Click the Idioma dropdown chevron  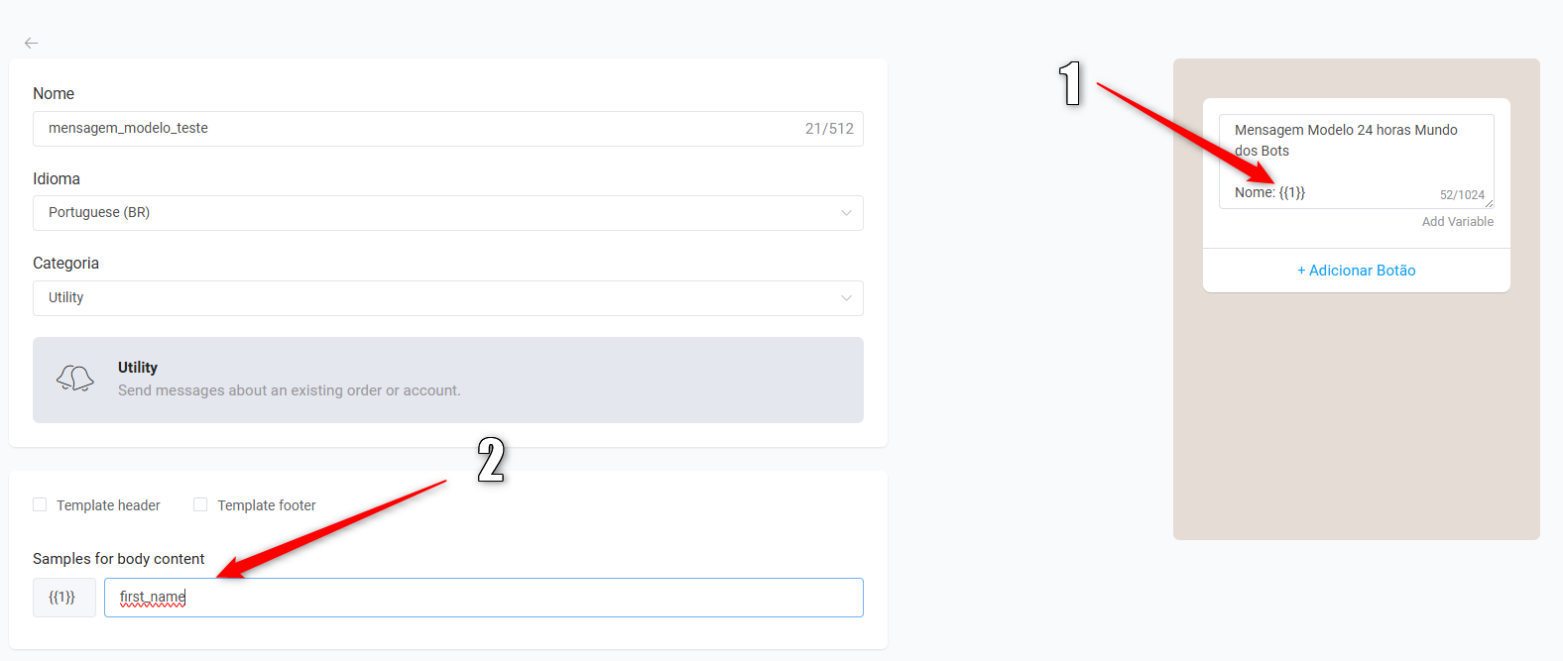[x=846, y=213]
